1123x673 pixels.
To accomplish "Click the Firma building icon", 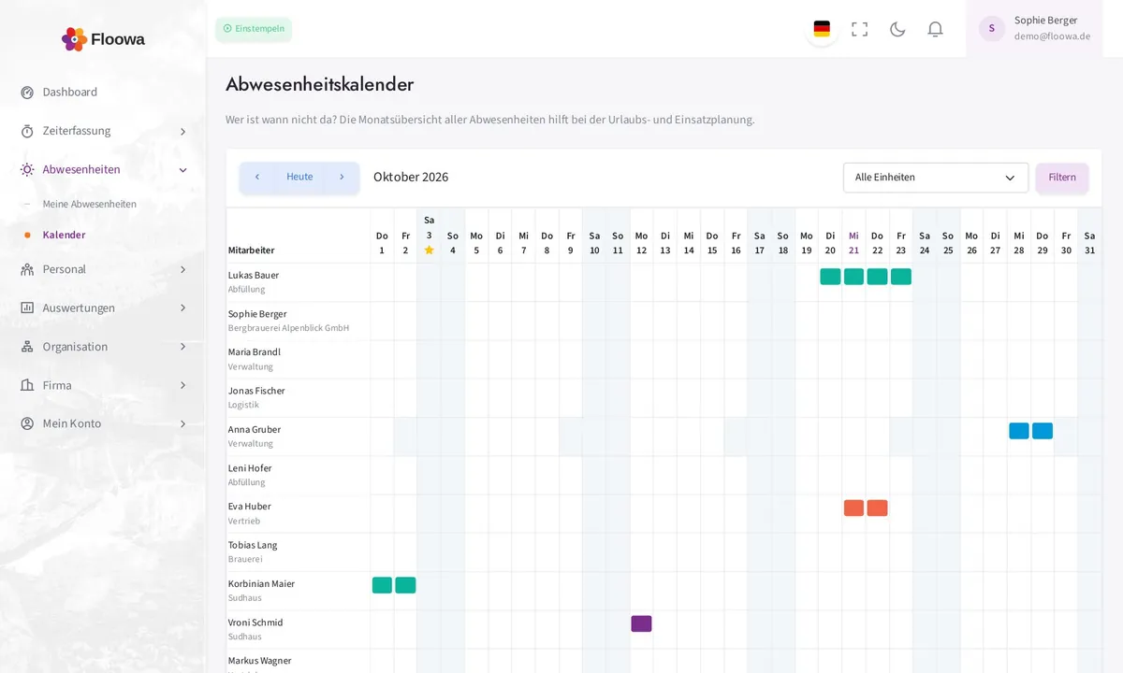I will pos(27,385).
